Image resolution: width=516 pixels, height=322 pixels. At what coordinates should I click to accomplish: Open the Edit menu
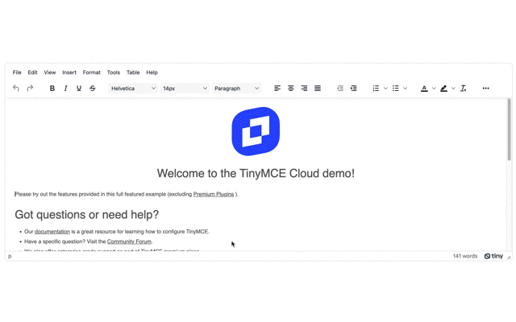pyautogui.click(x=32, y=72)
